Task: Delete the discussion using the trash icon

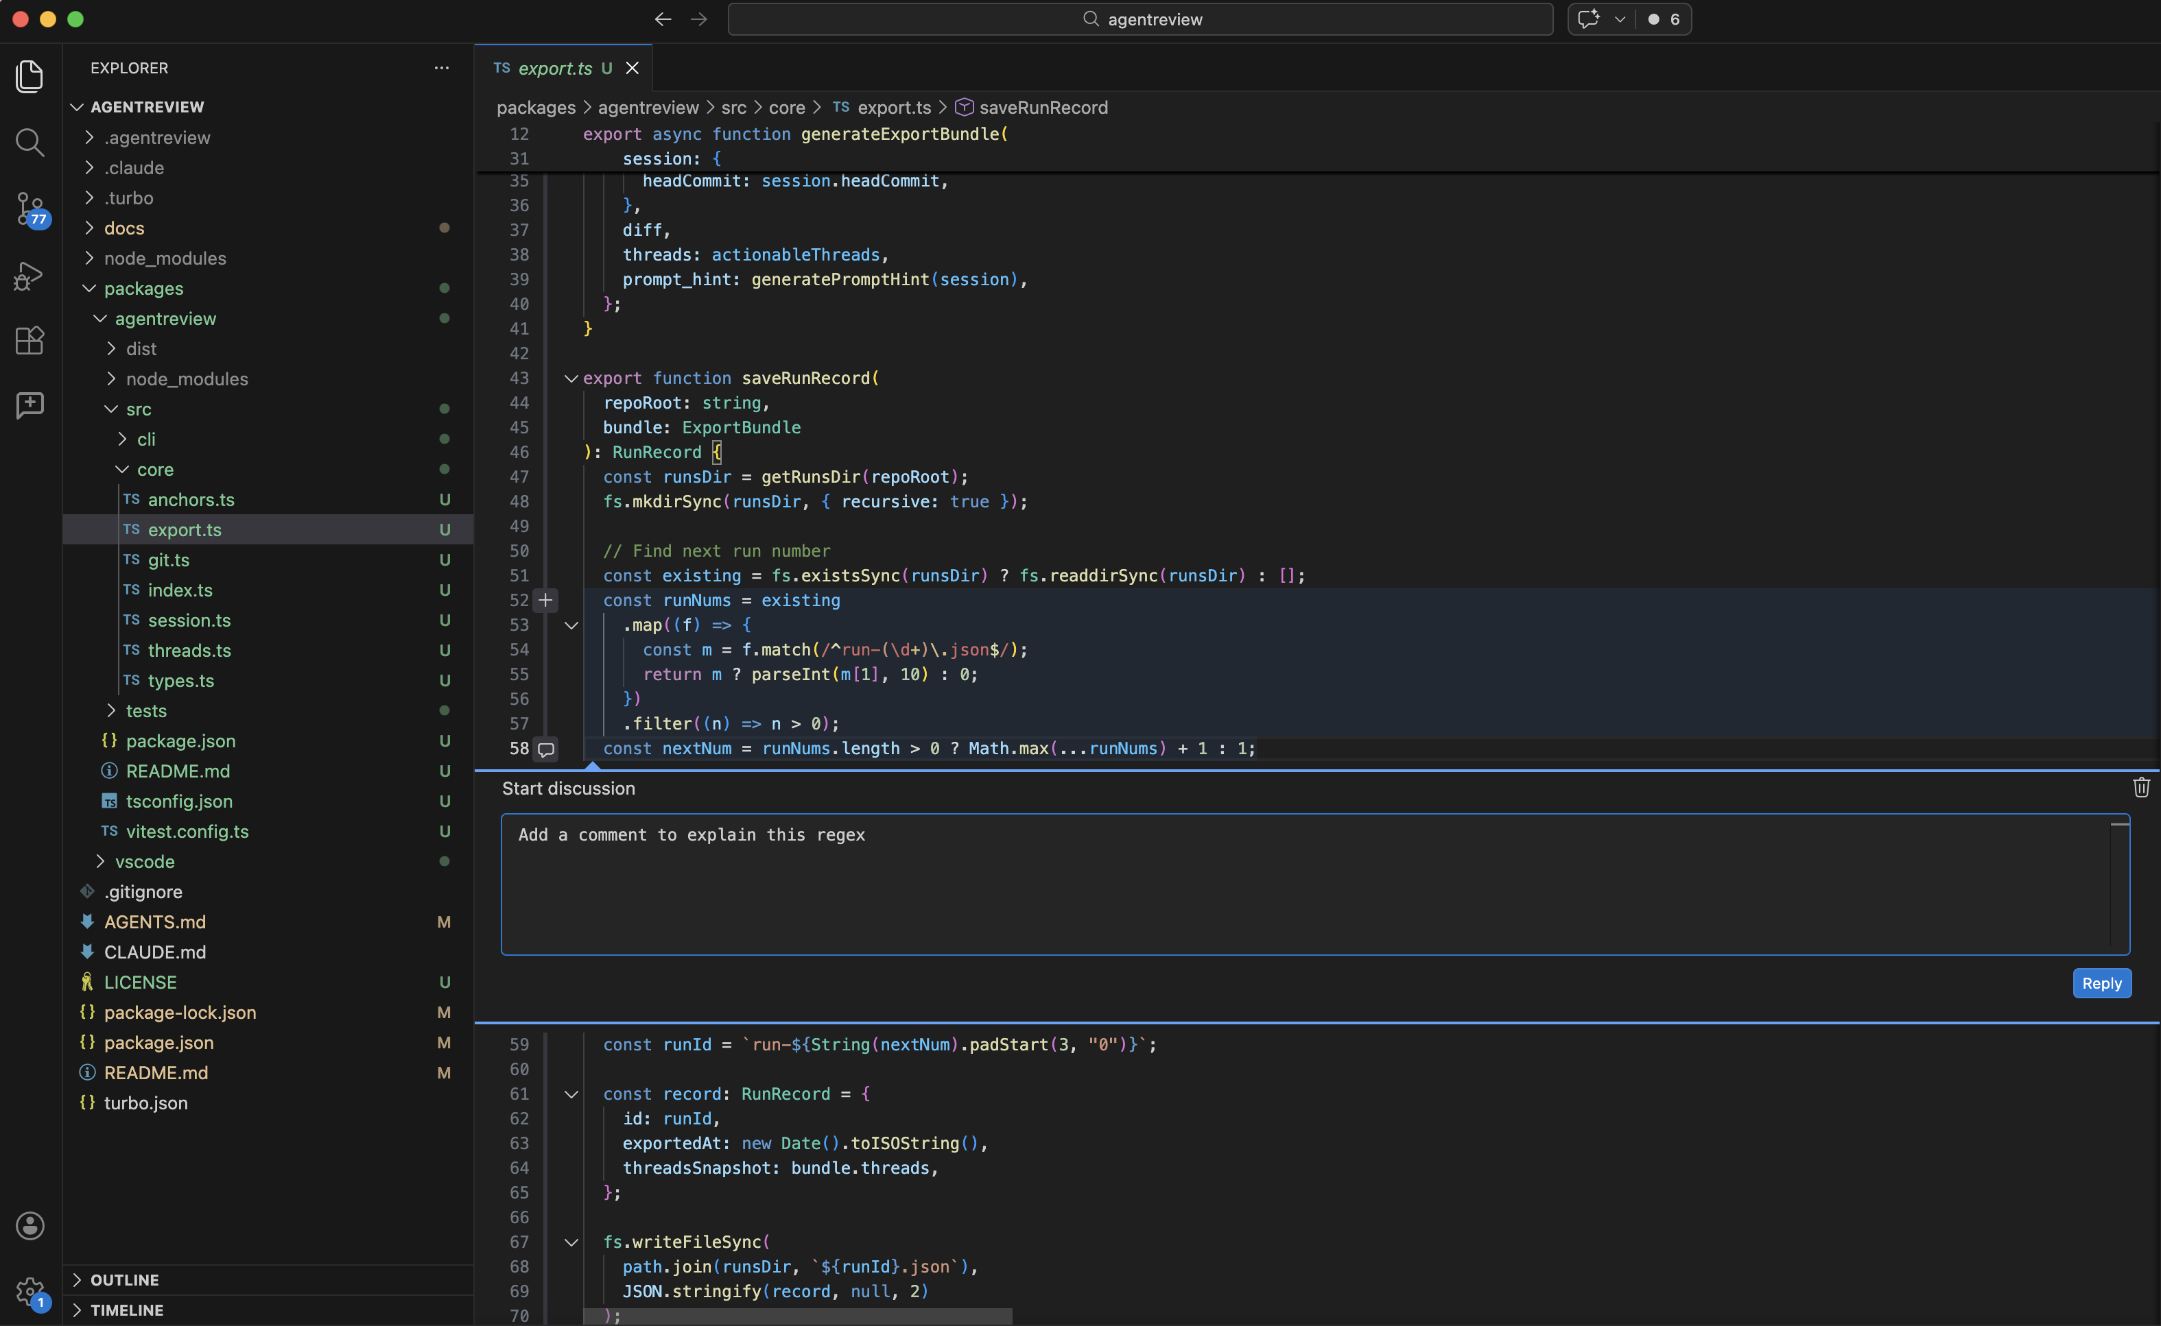Action: (2141, 788)
